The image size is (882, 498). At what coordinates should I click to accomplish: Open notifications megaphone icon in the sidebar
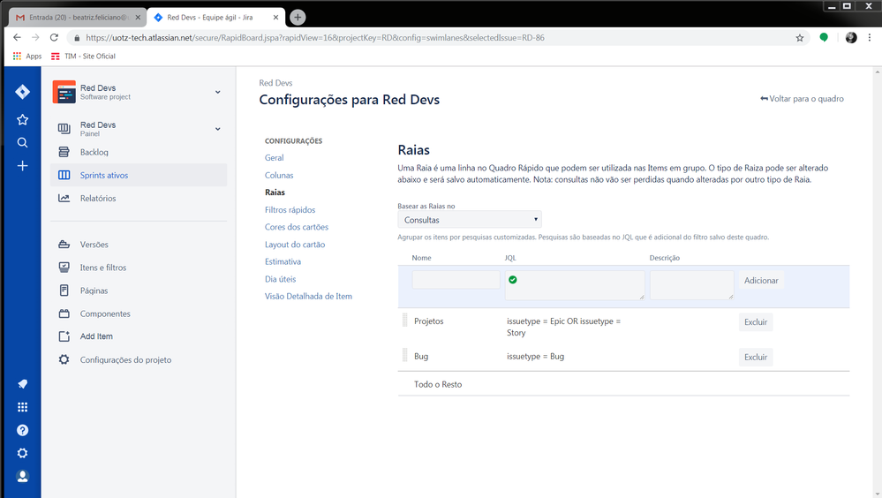(x=22, y=384)
